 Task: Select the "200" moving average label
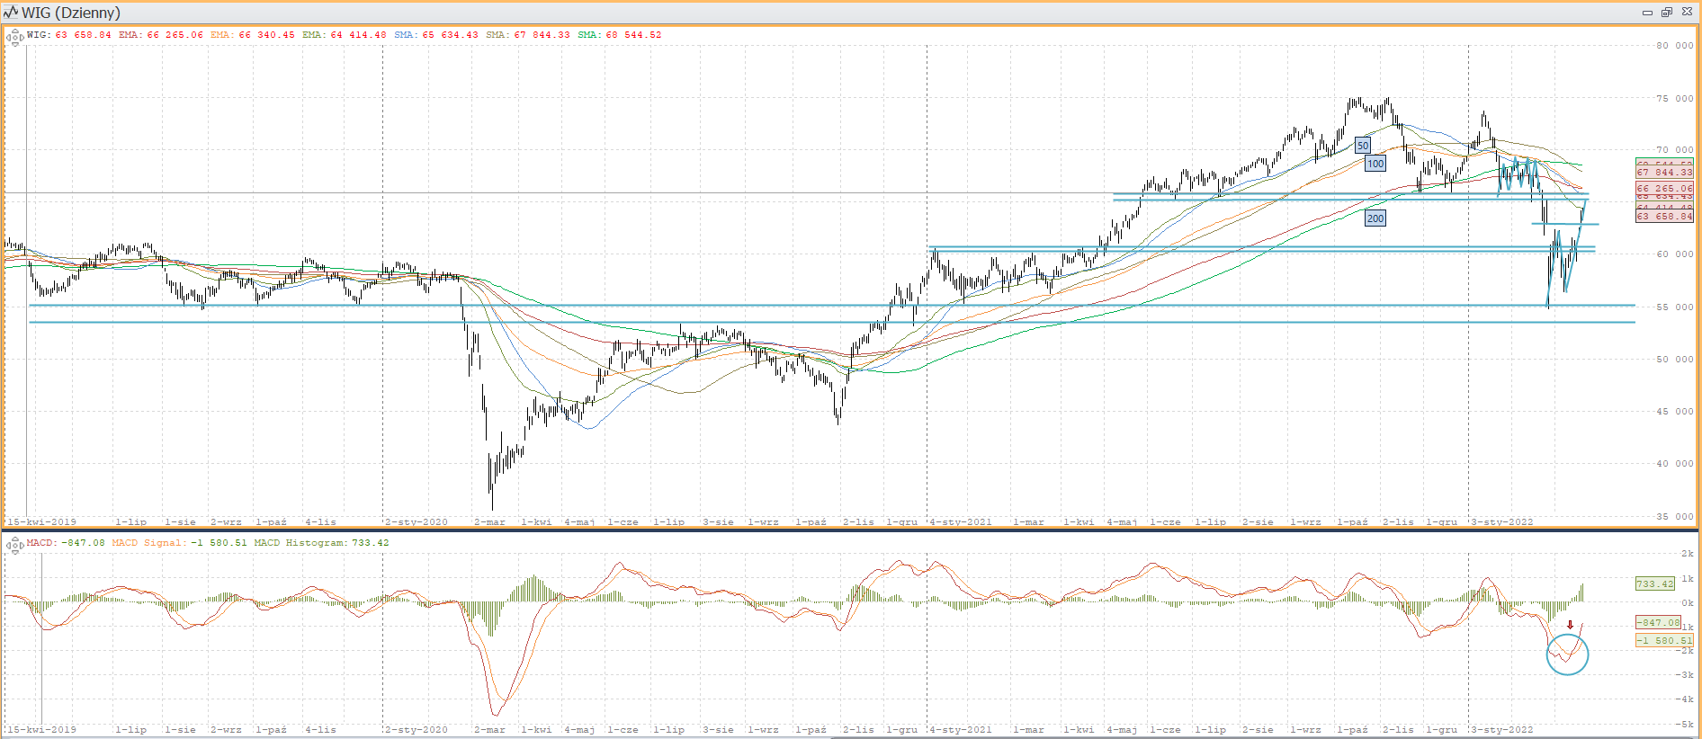pyautogui.click(x=1375, y=218)
